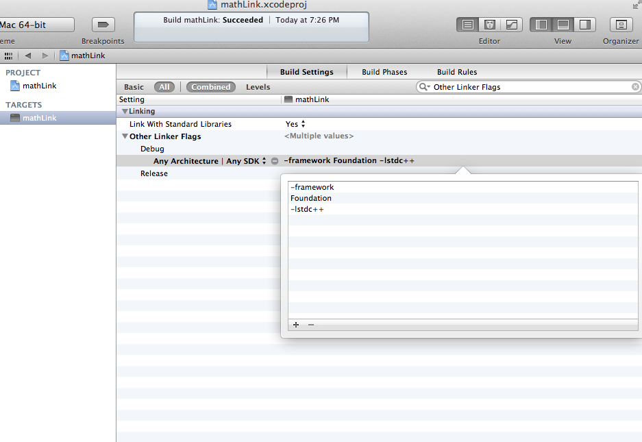
Task: Click the build status activity display
Action: pyautogui.click(x=251, y=27)
